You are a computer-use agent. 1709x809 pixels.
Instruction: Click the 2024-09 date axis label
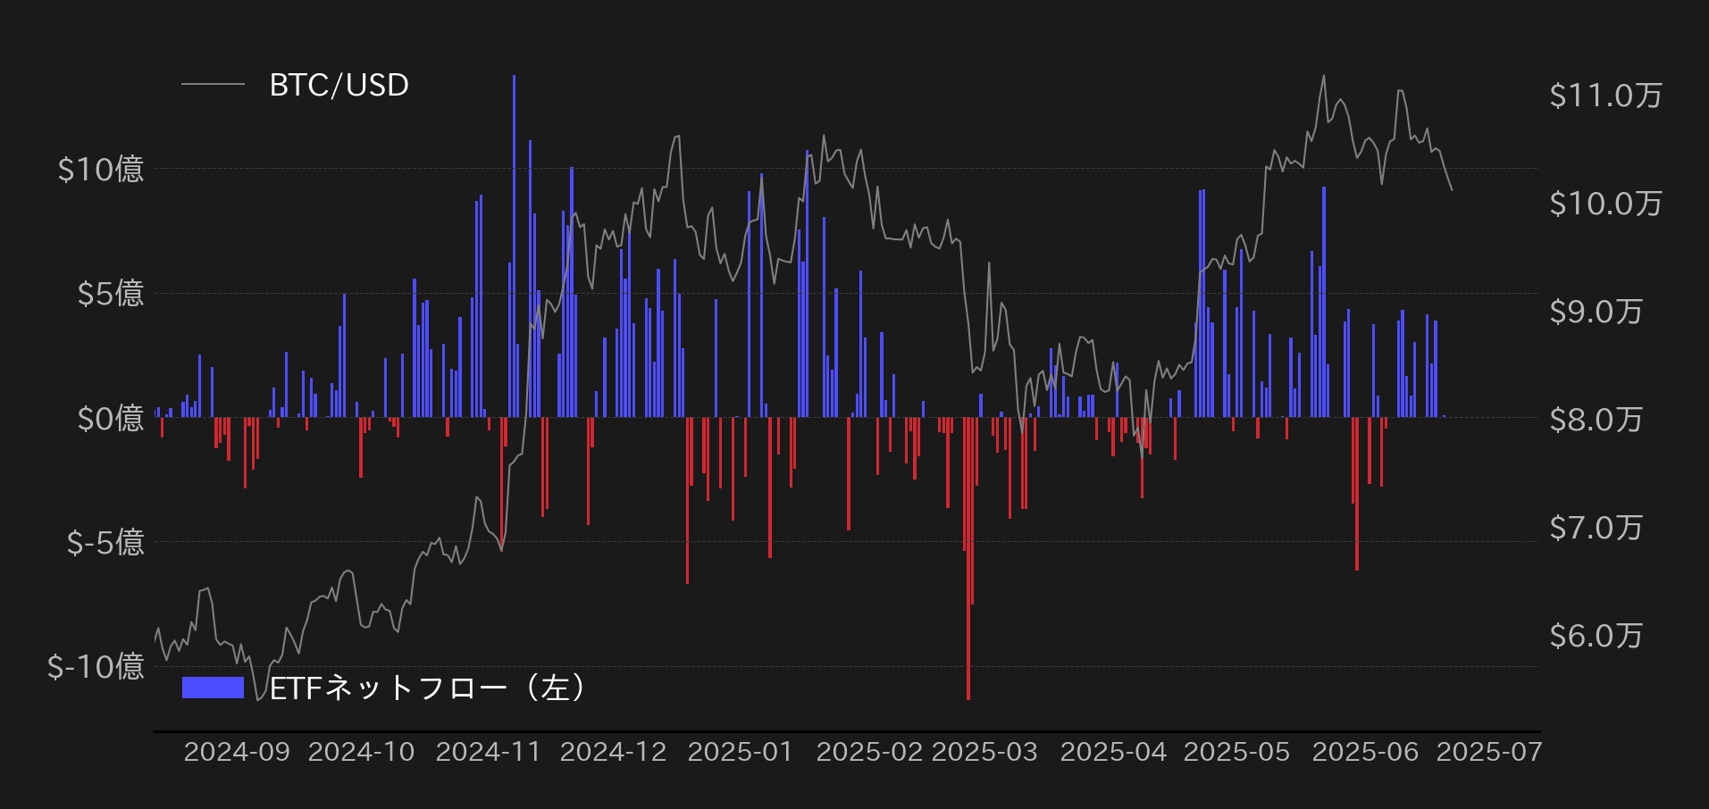[x=237, y=752]
